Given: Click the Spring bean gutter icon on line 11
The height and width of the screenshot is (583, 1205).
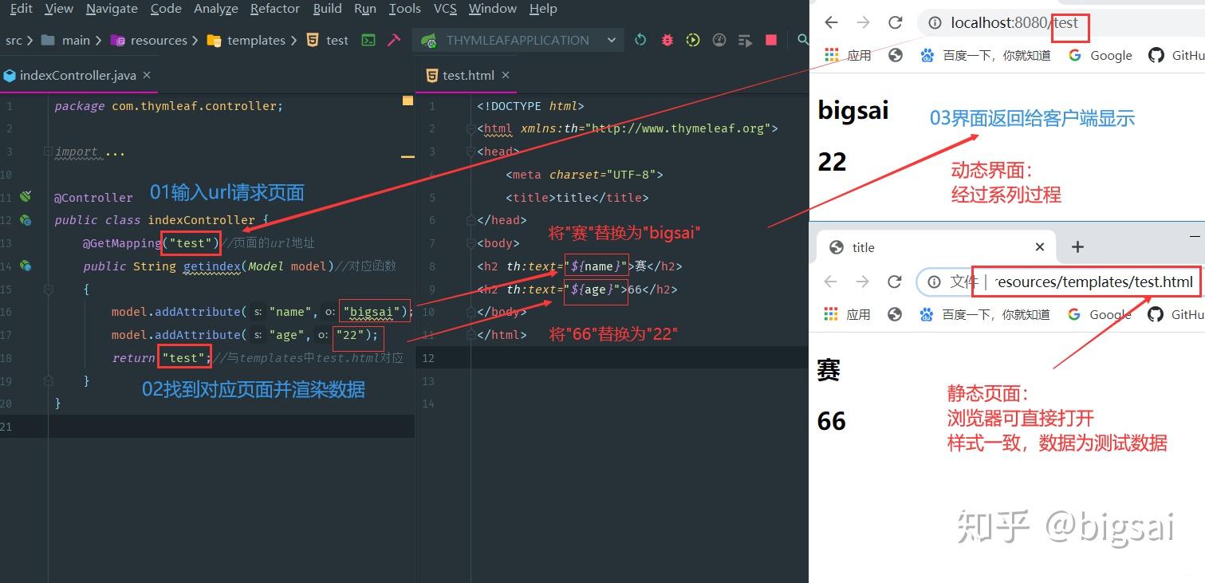Looking at the screenshot, I should tap(25, 195).
